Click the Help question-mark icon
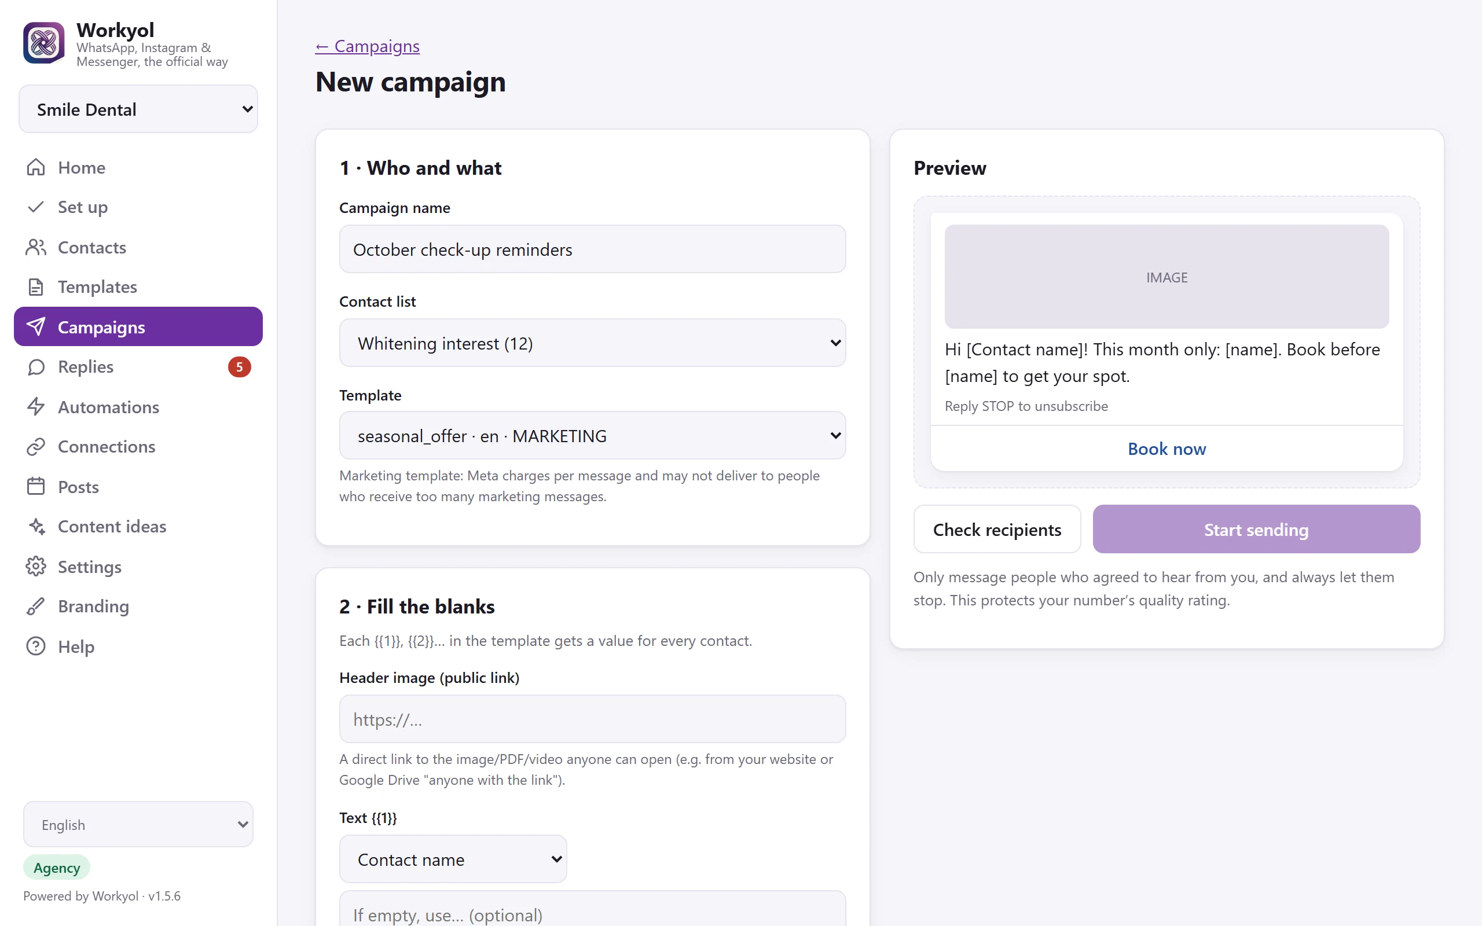 tap(36, 646)
